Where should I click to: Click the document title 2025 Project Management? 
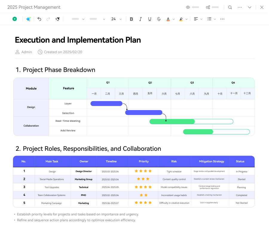(34, 7)
